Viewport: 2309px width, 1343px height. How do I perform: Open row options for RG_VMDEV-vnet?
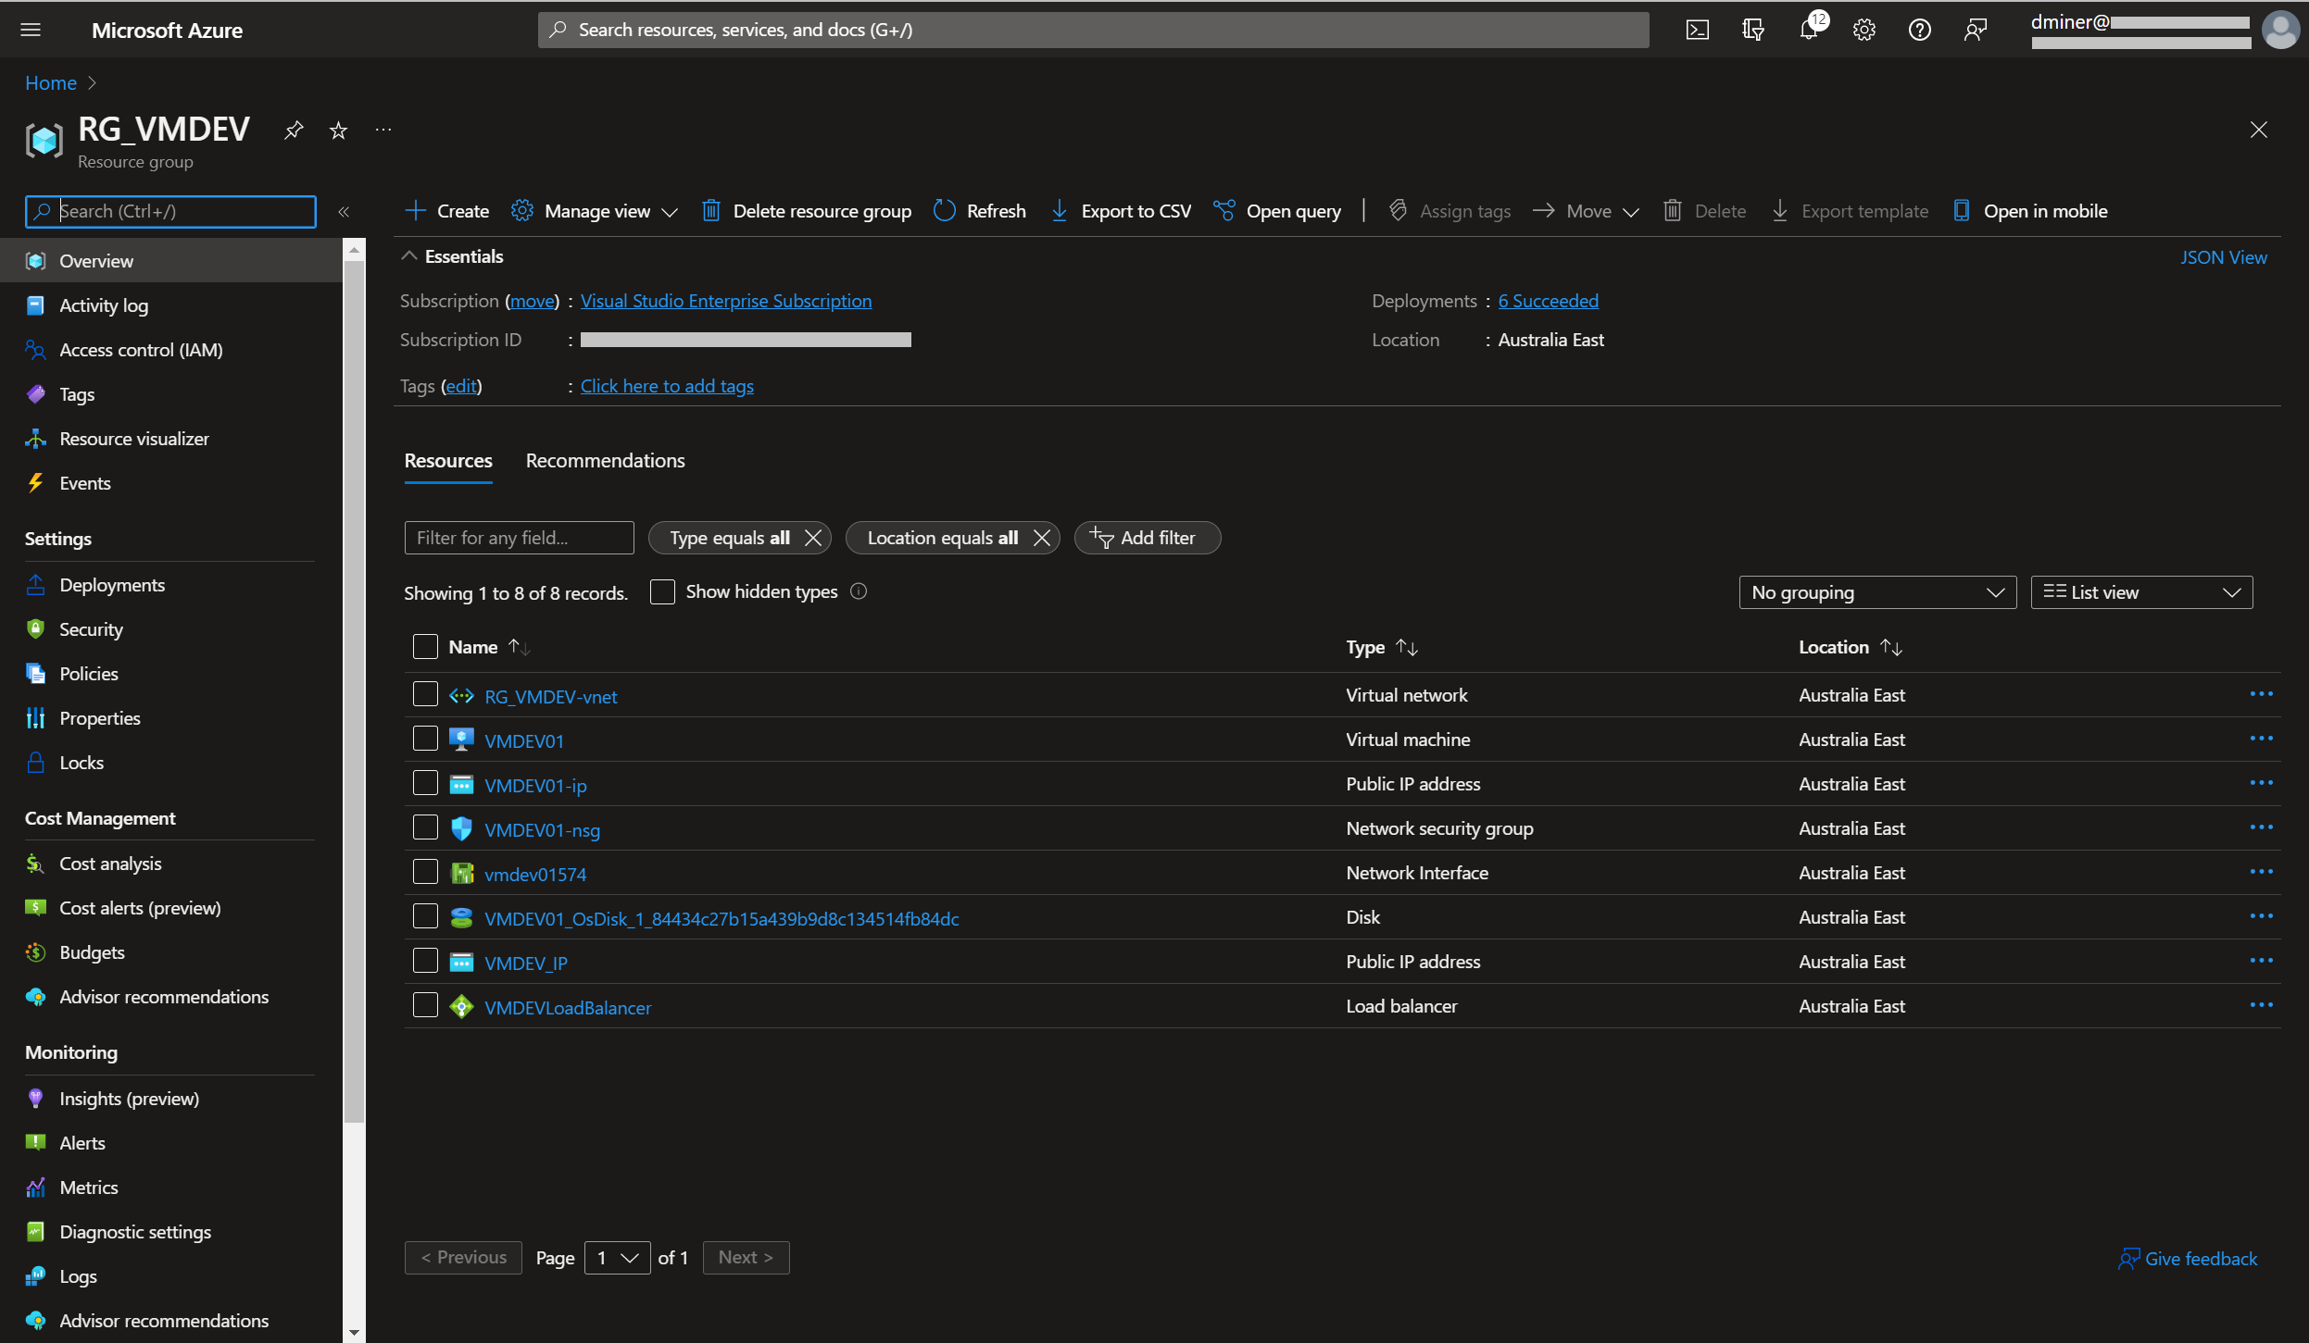2261,694
